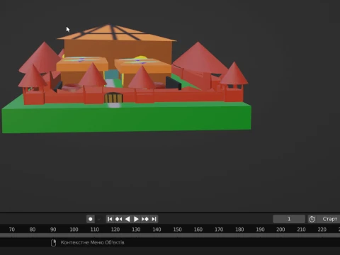Play the animation forward

(x=136, y=219)
